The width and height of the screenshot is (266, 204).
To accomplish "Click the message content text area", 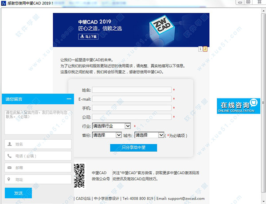I will [38, 122].
